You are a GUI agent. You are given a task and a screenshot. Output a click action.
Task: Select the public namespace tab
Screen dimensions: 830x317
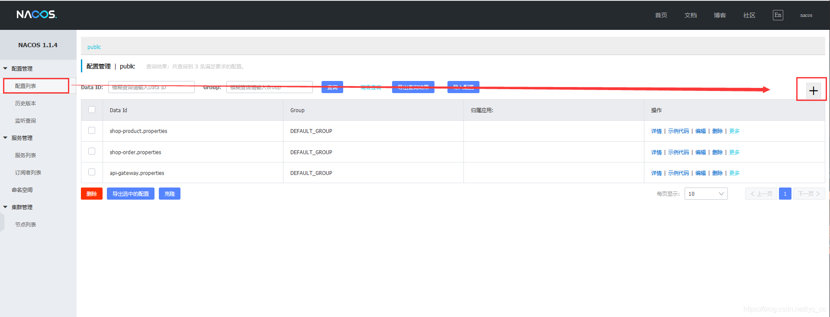(94, 47)
